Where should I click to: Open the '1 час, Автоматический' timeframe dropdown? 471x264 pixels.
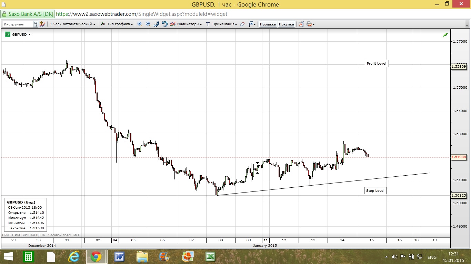(72, 24)
